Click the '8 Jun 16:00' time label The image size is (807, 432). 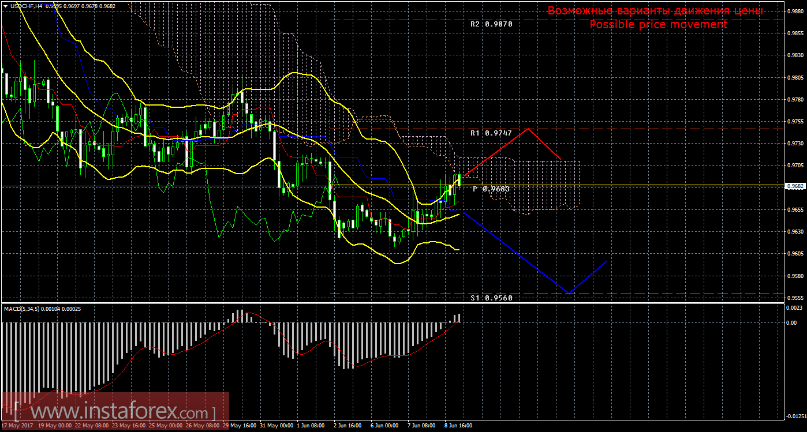458,426
